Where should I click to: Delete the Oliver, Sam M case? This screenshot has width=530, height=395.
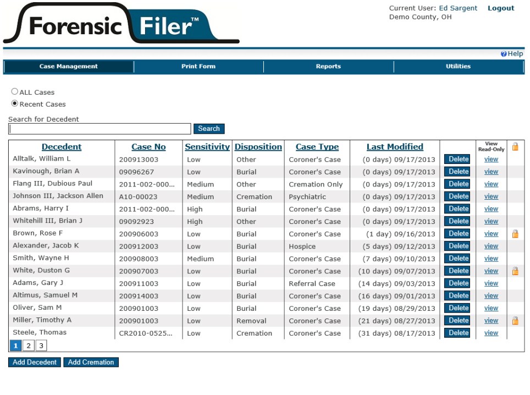click(457, 308)
